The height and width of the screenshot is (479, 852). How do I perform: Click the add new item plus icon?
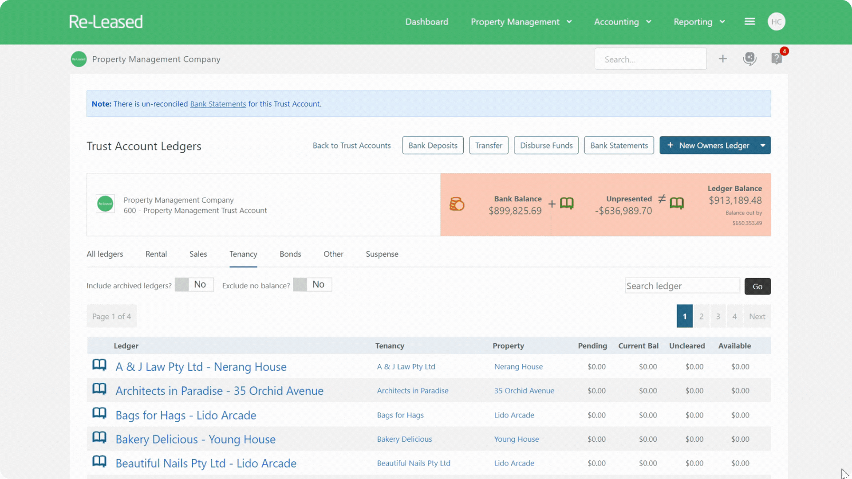pos(723,59)
